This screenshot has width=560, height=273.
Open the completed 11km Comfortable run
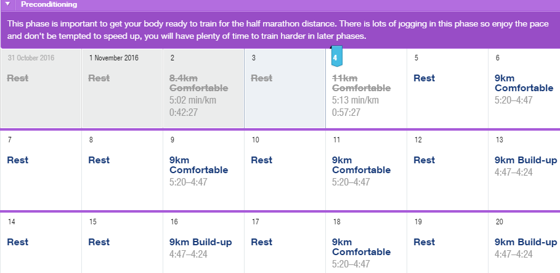(362, 83)
